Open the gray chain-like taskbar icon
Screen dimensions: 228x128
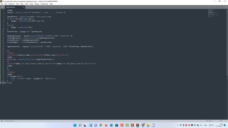(x=143, y=125)
